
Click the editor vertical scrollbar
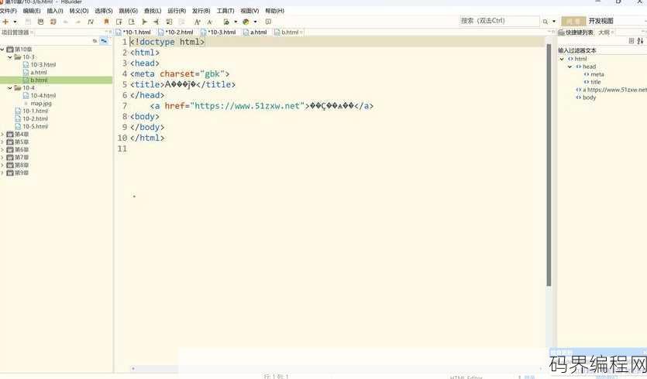coord(549,165)
